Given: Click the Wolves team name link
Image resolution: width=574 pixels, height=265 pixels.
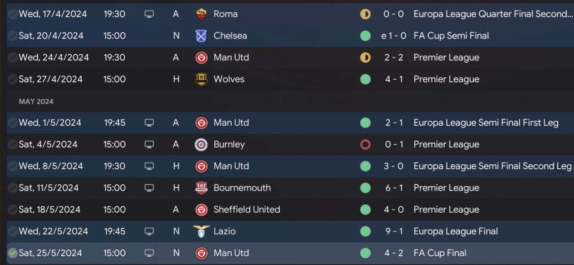Looking at the screenshot, I should tap(229, 79).
